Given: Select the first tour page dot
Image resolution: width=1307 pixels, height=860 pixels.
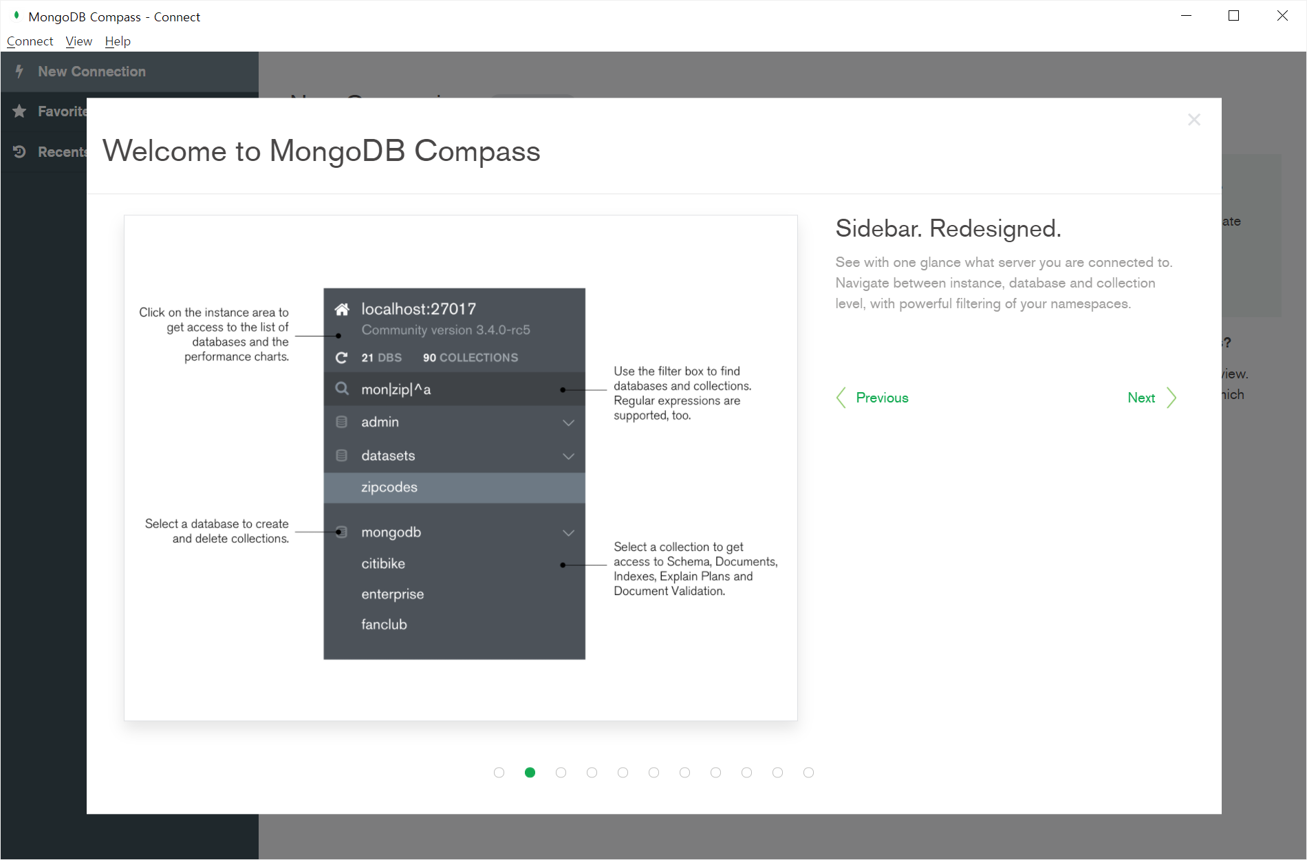Looking at the screenshot, I should point(499,773).
